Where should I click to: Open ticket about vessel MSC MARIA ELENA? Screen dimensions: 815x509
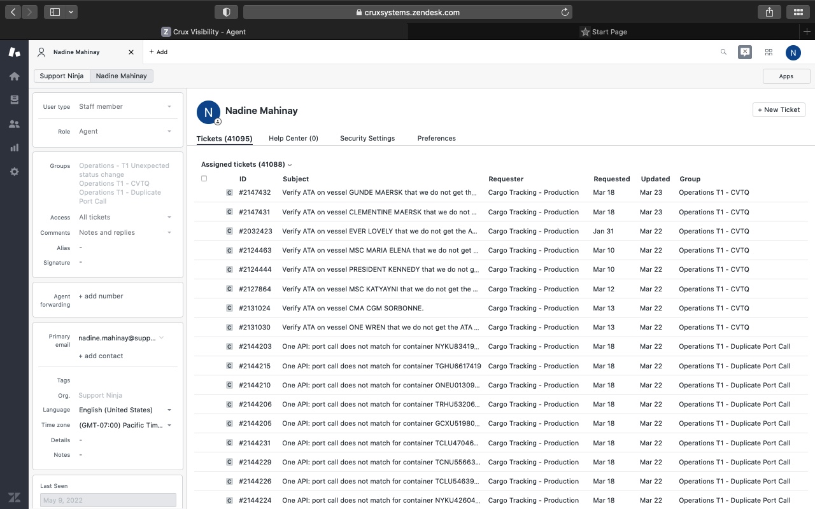click(379, 251)
